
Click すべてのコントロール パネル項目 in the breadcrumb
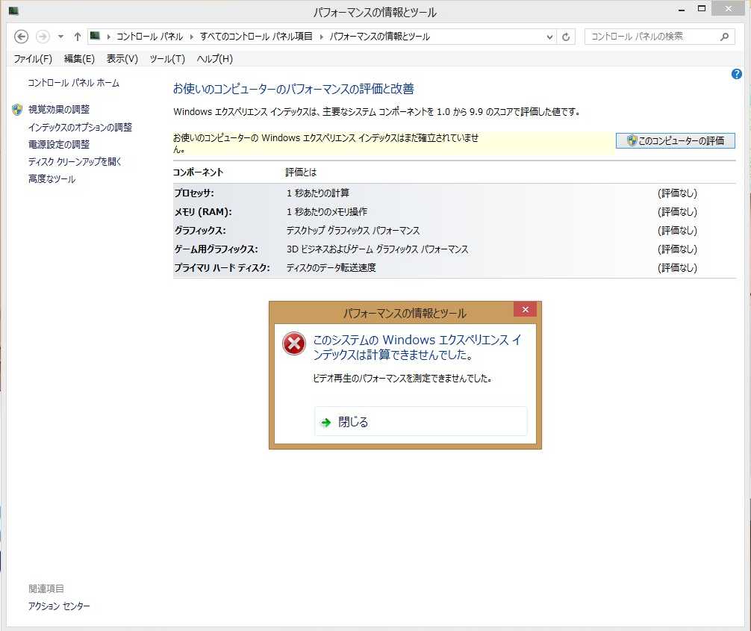(256, 37)
